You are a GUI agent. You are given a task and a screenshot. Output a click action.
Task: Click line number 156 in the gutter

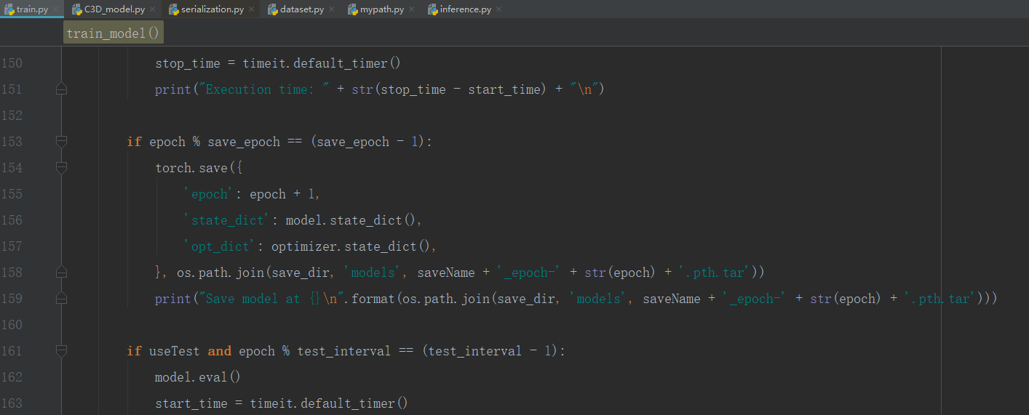click(12, 220)
